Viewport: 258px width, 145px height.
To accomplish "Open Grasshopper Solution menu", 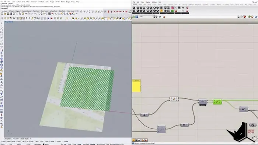I will (x=154, y=2).
